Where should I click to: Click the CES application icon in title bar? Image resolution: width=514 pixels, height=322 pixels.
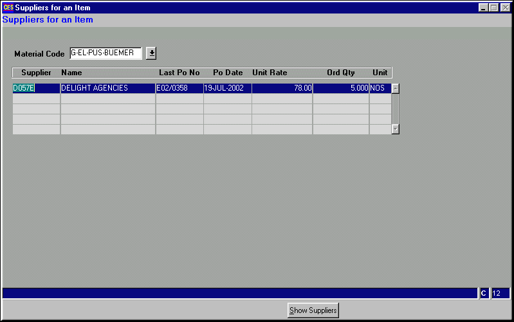(x=8, y=8)
